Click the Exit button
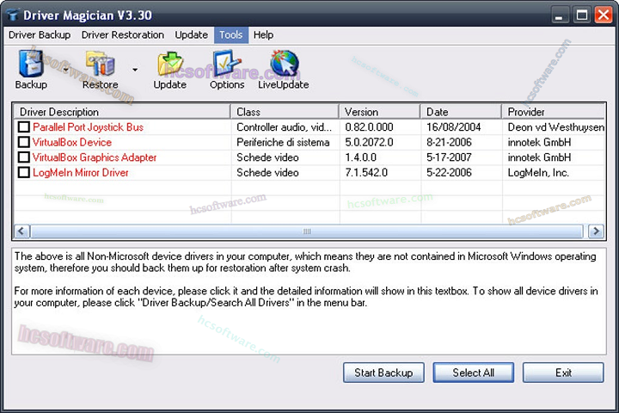The height and width of the screenshot is (413, 619). 563,373
